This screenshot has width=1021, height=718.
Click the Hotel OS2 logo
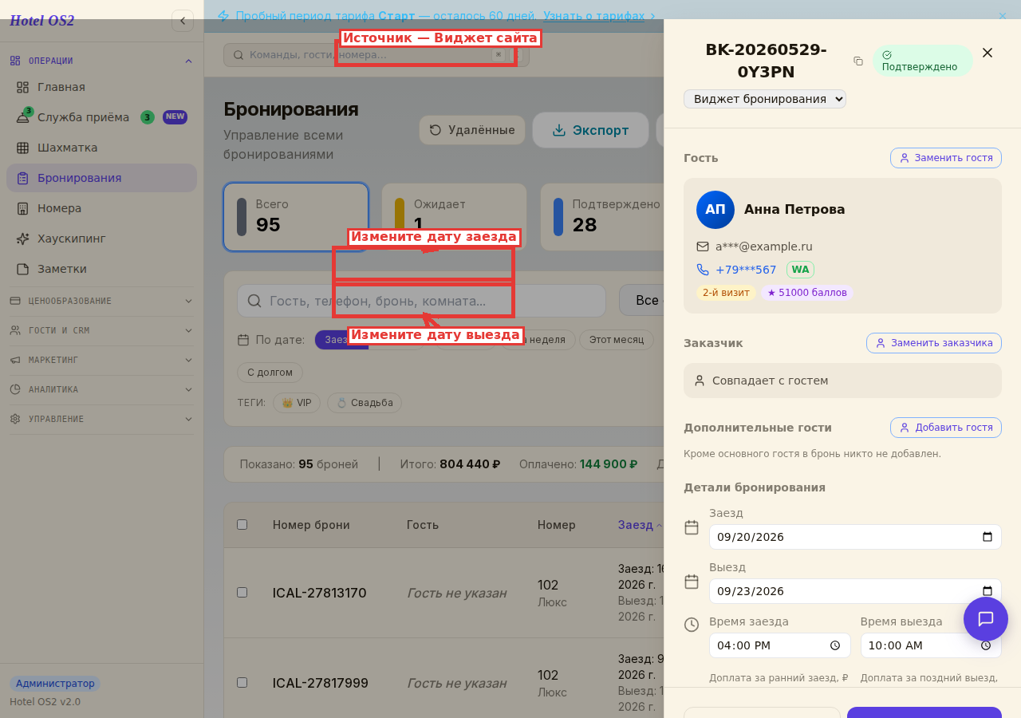click(42, 21)
